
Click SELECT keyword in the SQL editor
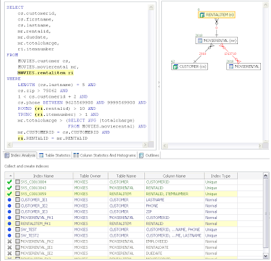point(15,7)
